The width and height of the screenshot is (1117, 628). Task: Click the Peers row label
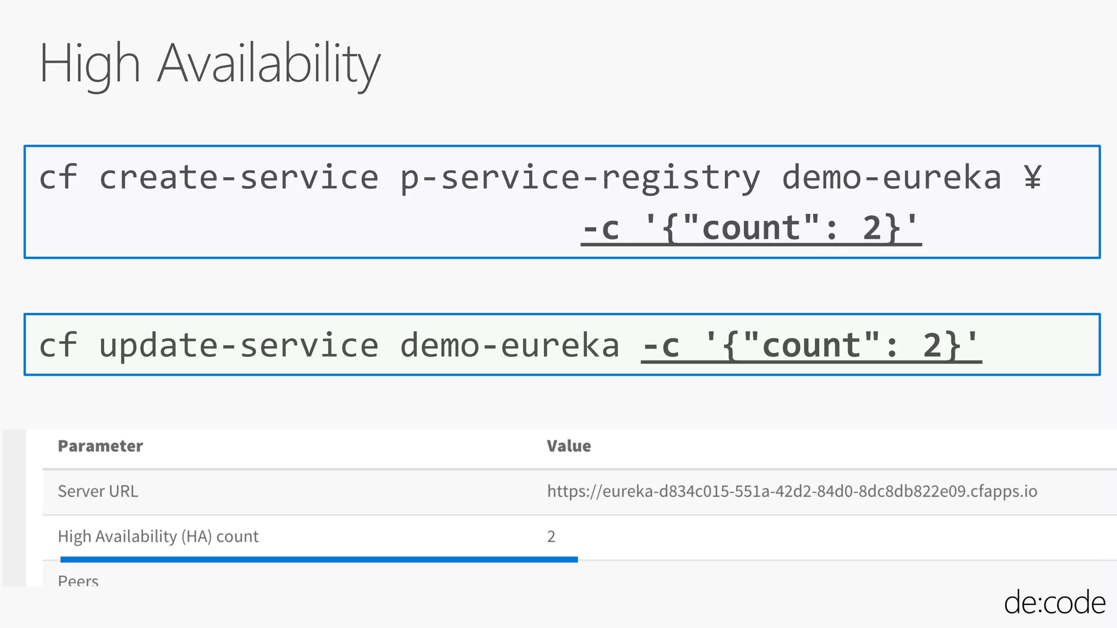78,581
